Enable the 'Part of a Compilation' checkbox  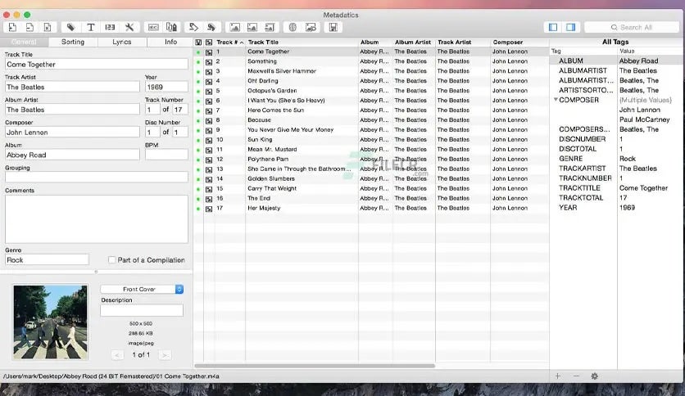(x=112, y=260)
